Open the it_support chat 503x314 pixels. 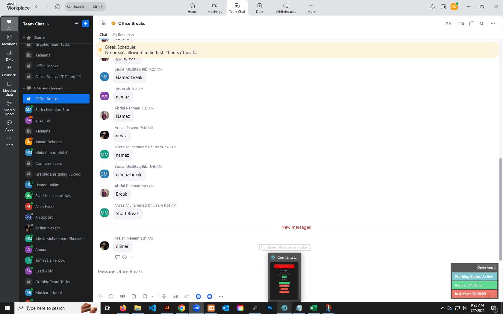tap(56, 217)
